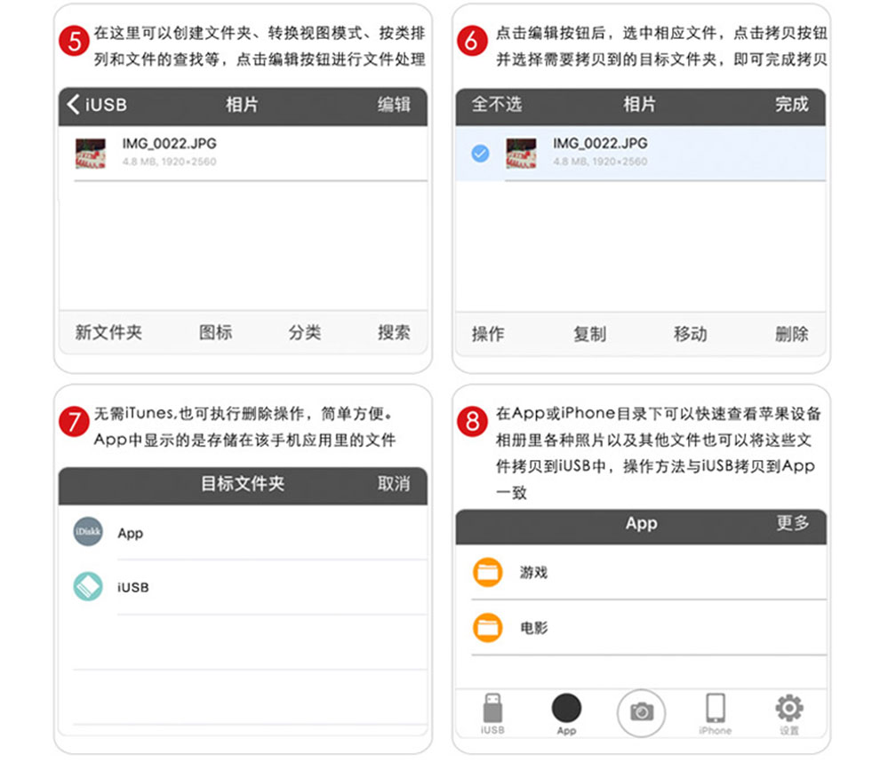Tap 移动 to move selected file

pos(691,334)
